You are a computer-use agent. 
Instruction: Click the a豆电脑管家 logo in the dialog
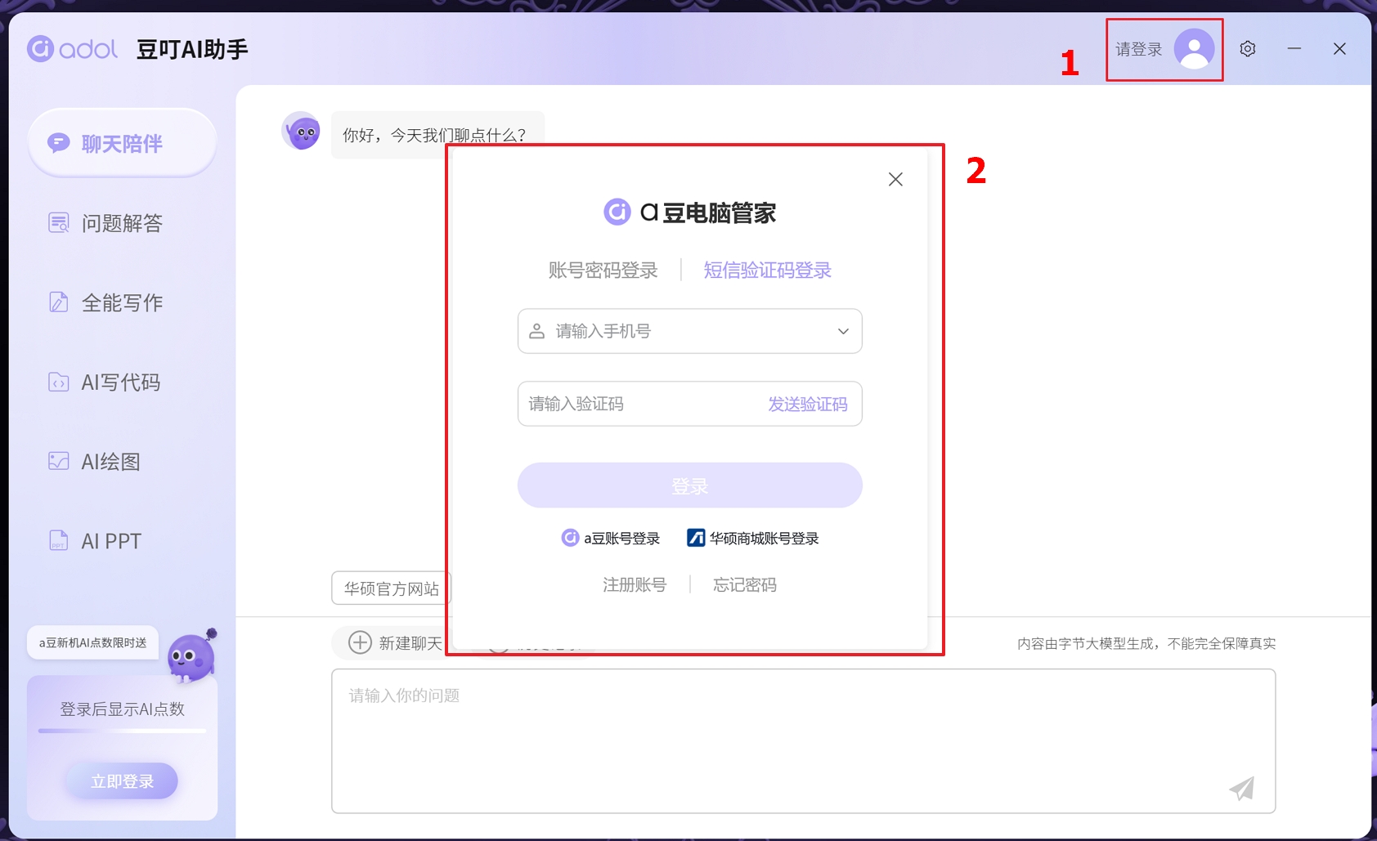click(x=689, y=213)
